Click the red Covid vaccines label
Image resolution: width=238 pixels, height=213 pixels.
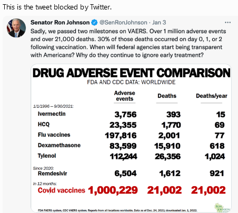pos(62,190)
